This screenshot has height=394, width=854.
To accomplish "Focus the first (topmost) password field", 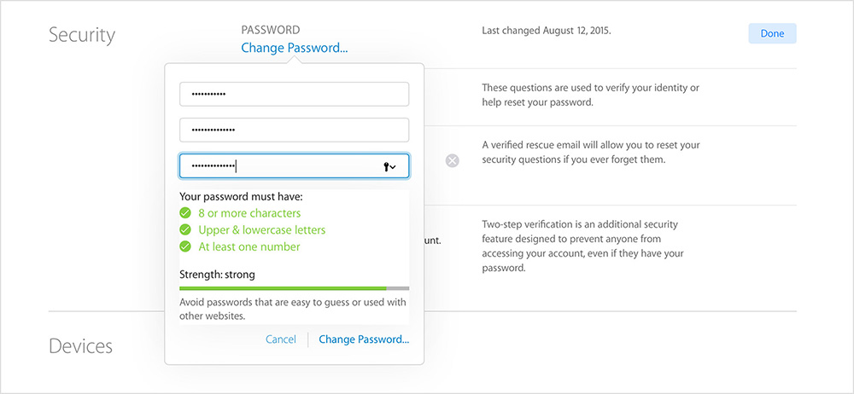I will (294, 95).
